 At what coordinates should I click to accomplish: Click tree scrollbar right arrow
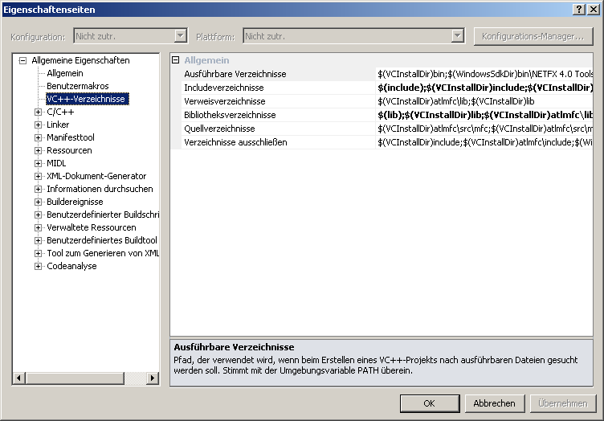pos(153,378)
